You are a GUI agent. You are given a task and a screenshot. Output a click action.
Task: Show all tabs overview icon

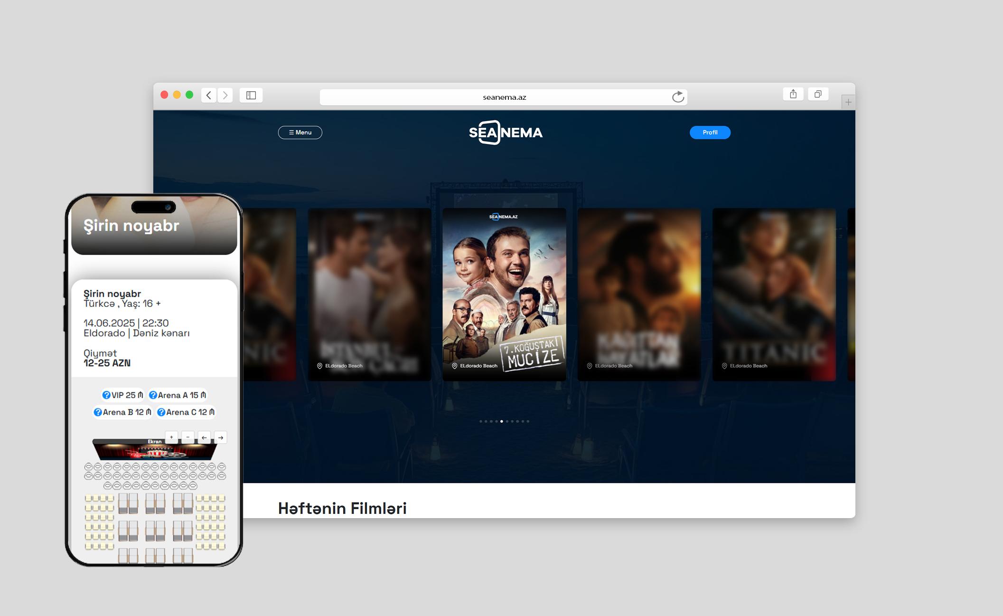coord(818,94)
